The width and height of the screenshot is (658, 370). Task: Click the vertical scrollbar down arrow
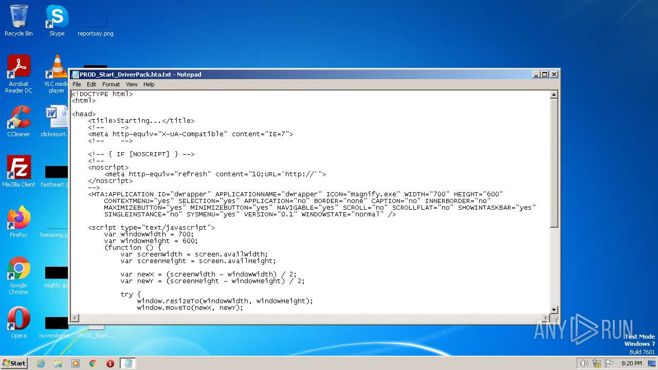click(x=554, y=309)
